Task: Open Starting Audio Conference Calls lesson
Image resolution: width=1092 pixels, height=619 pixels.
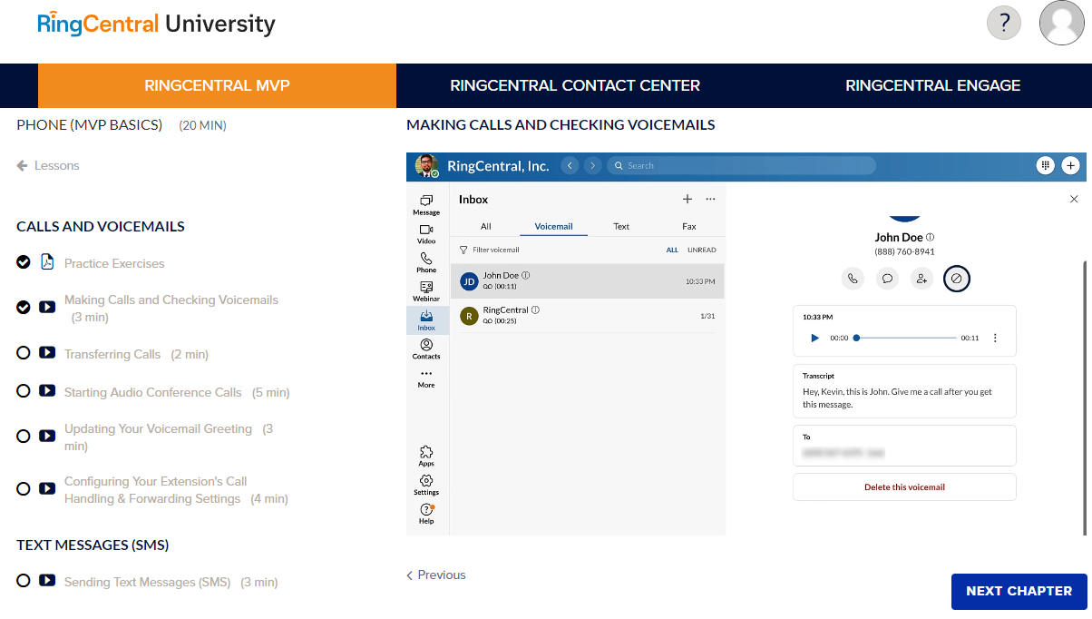Action: (x=177, y=392)
